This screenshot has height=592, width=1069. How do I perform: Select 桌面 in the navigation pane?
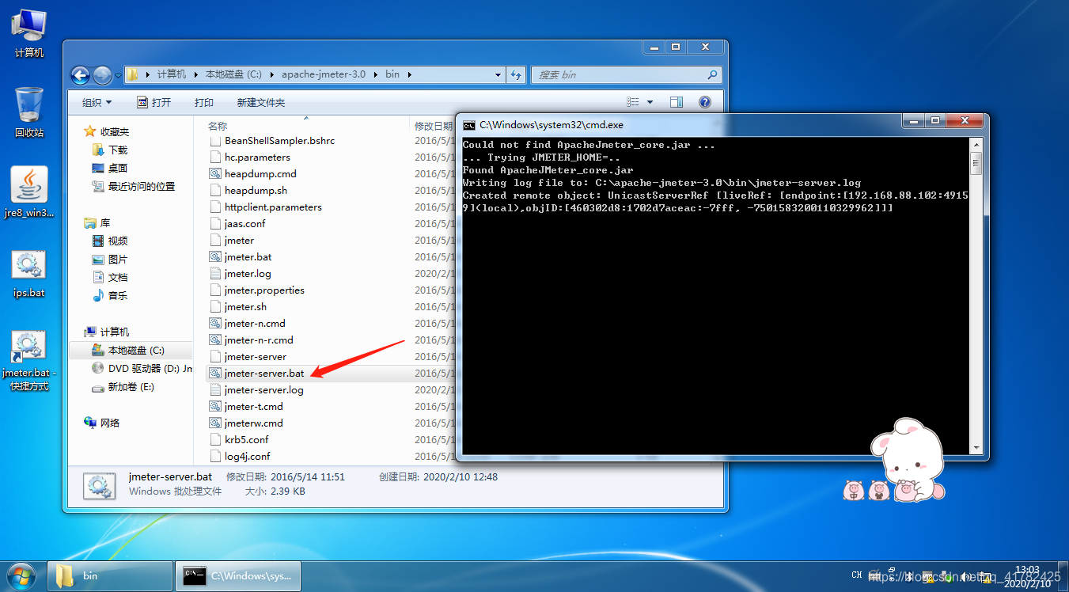click(110, 168)
